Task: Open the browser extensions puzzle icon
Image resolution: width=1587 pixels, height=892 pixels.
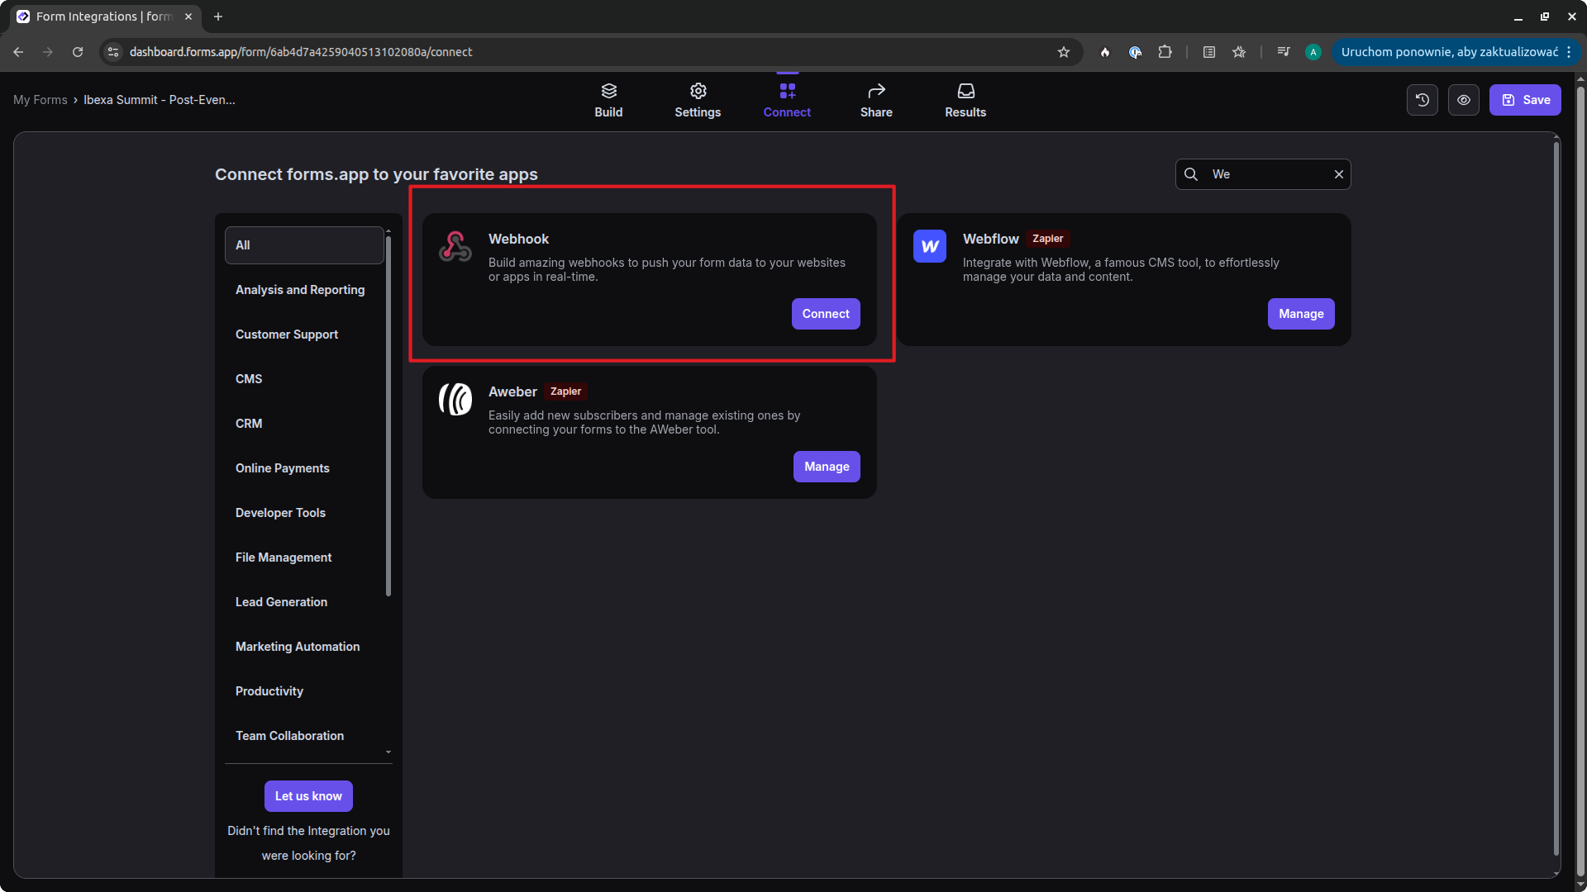Action: (x=1165, y=52)
